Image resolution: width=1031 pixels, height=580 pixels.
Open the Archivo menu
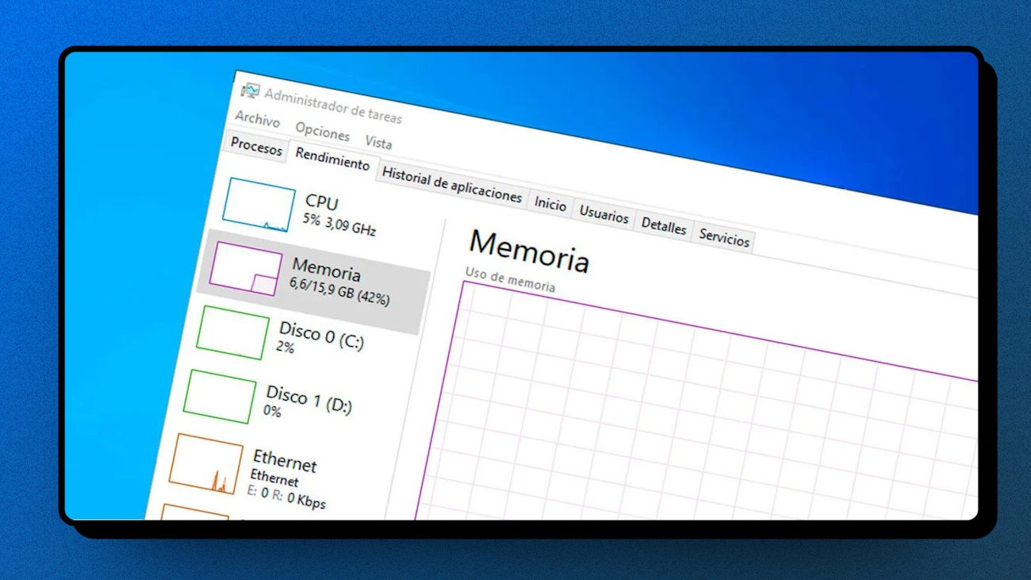[x=257, y=120]
